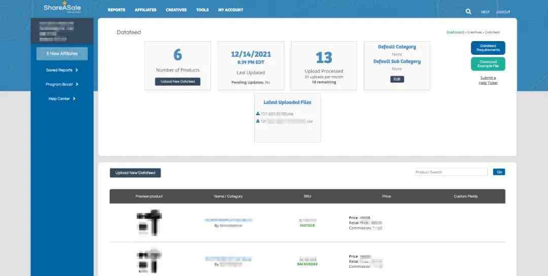The image size is (548, 276).
Task: Click Edit under Default Sub Category
Action: pyautogui.click(x=397, y=79)
